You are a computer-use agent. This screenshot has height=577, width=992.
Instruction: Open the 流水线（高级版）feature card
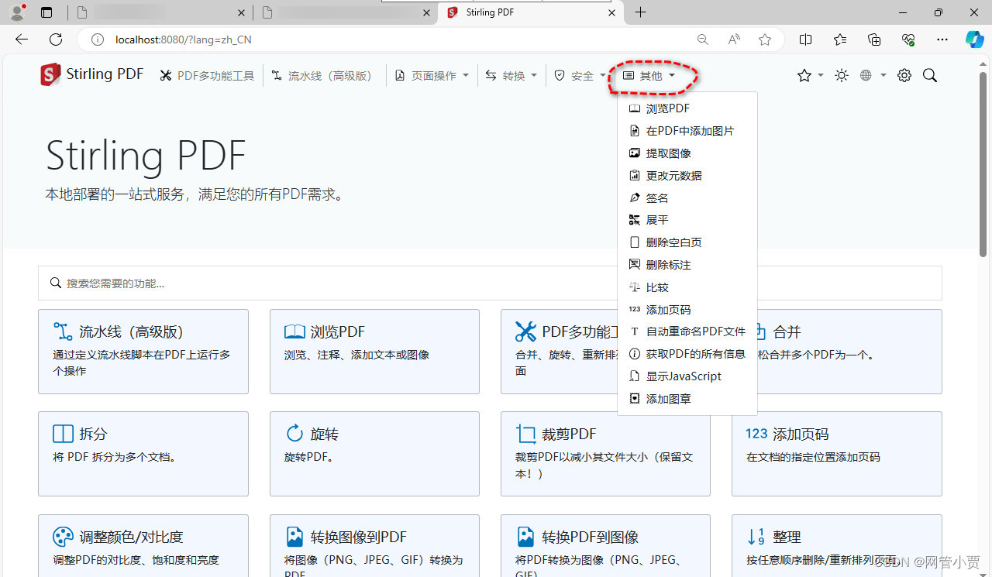pos(143,352)
